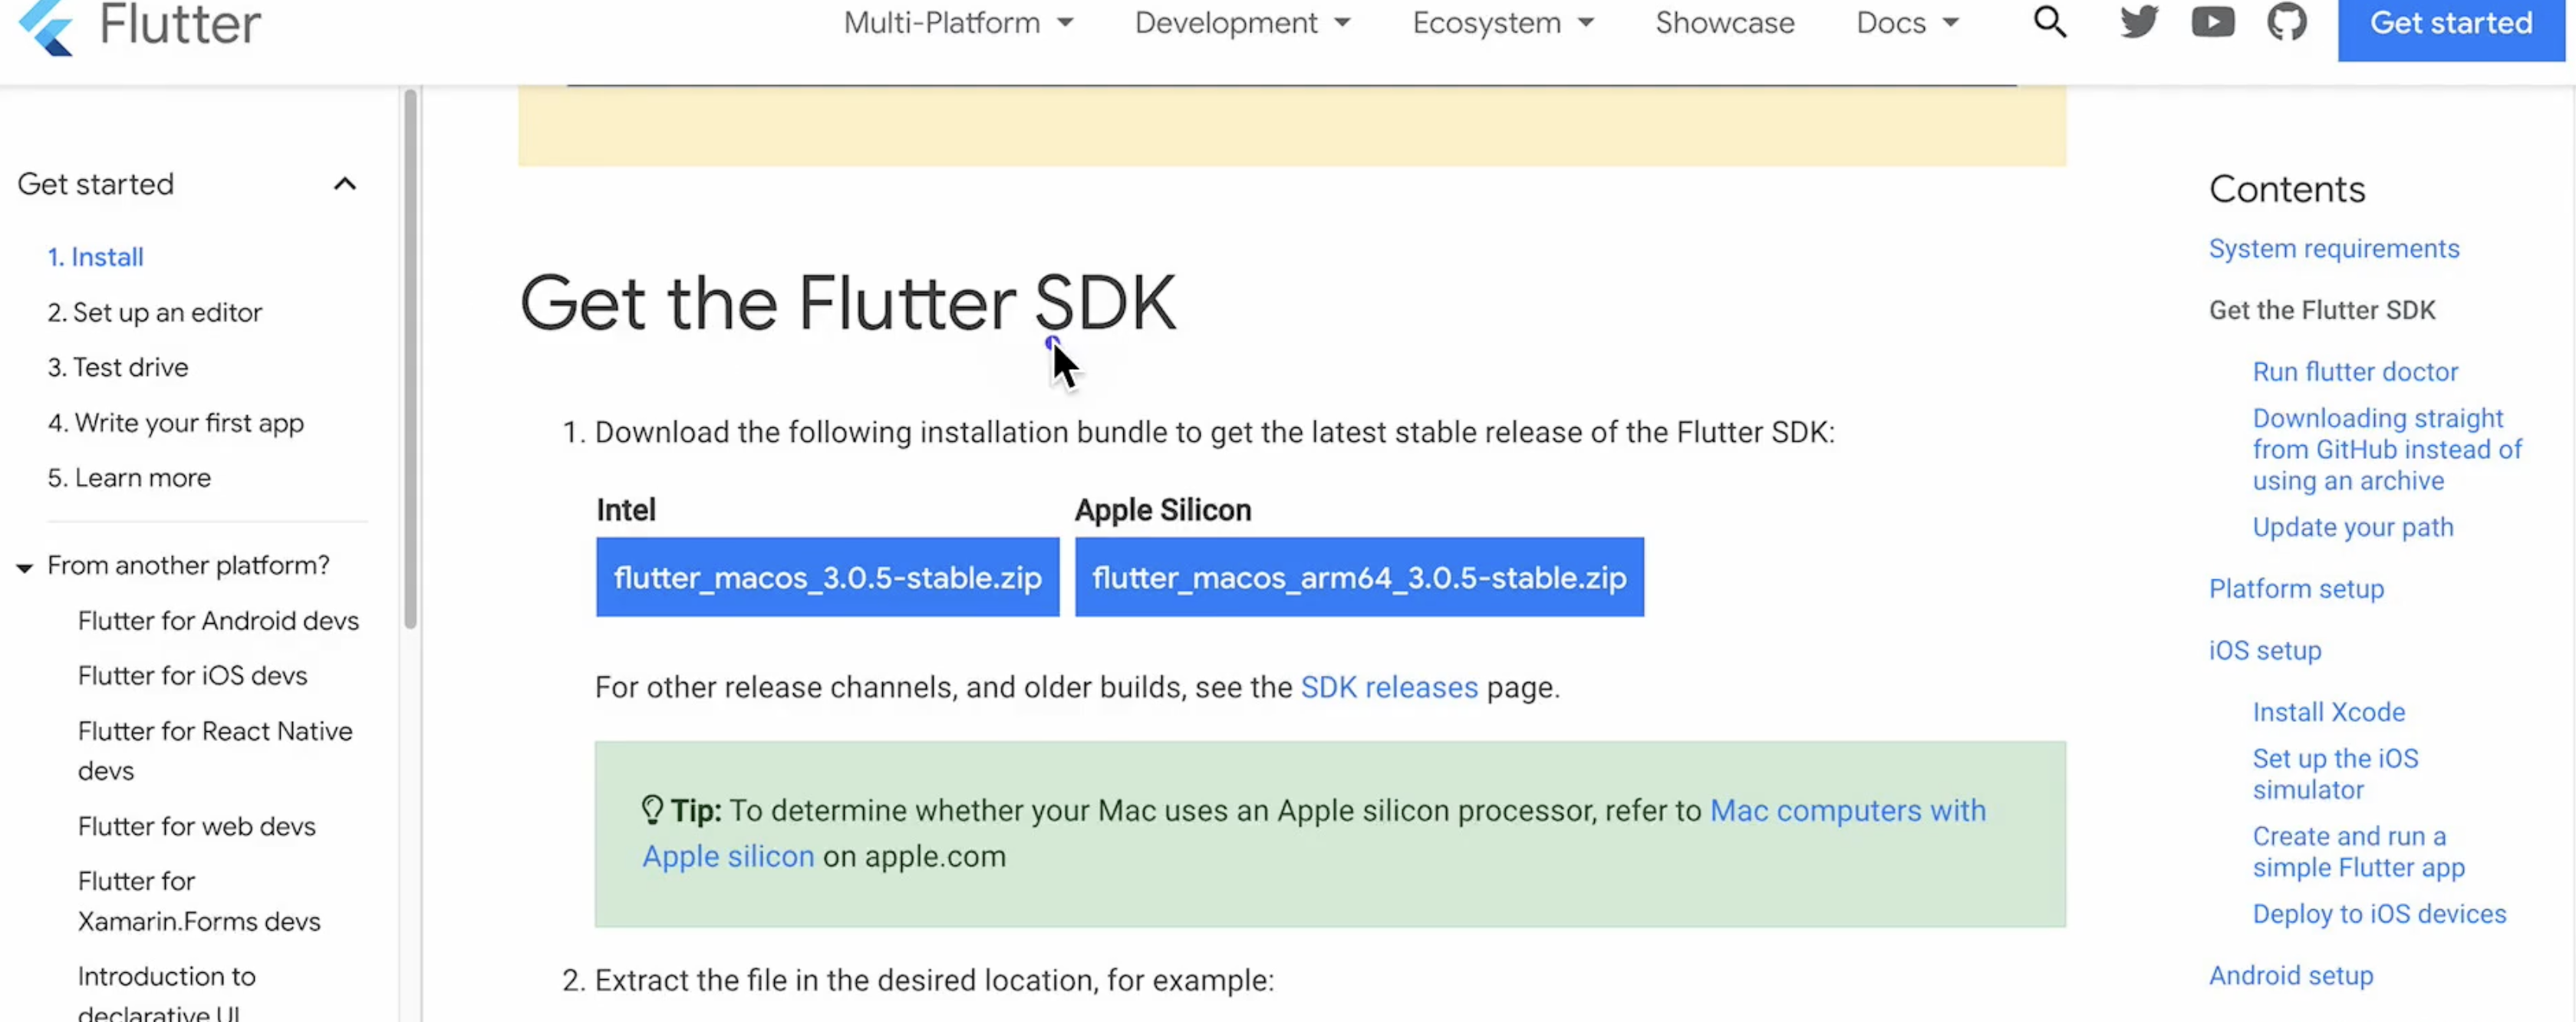Expand the Ecosystem dropdown menu
The height and width of the screenshot is (1022, 2576).
(x=1503, y=23)
